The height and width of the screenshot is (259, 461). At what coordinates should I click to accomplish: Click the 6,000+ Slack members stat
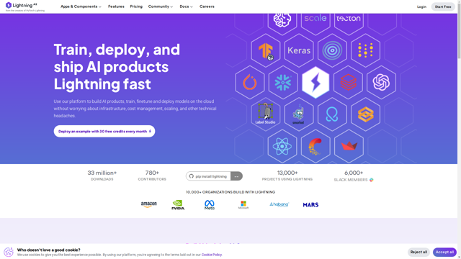[354, 176]
